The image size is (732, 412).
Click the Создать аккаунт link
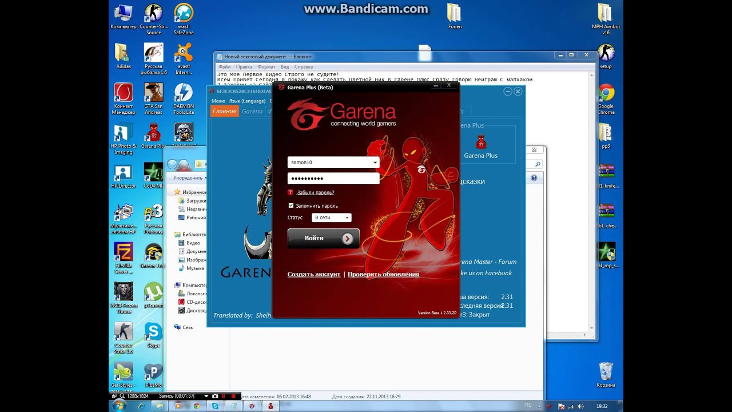pos(314,275)
